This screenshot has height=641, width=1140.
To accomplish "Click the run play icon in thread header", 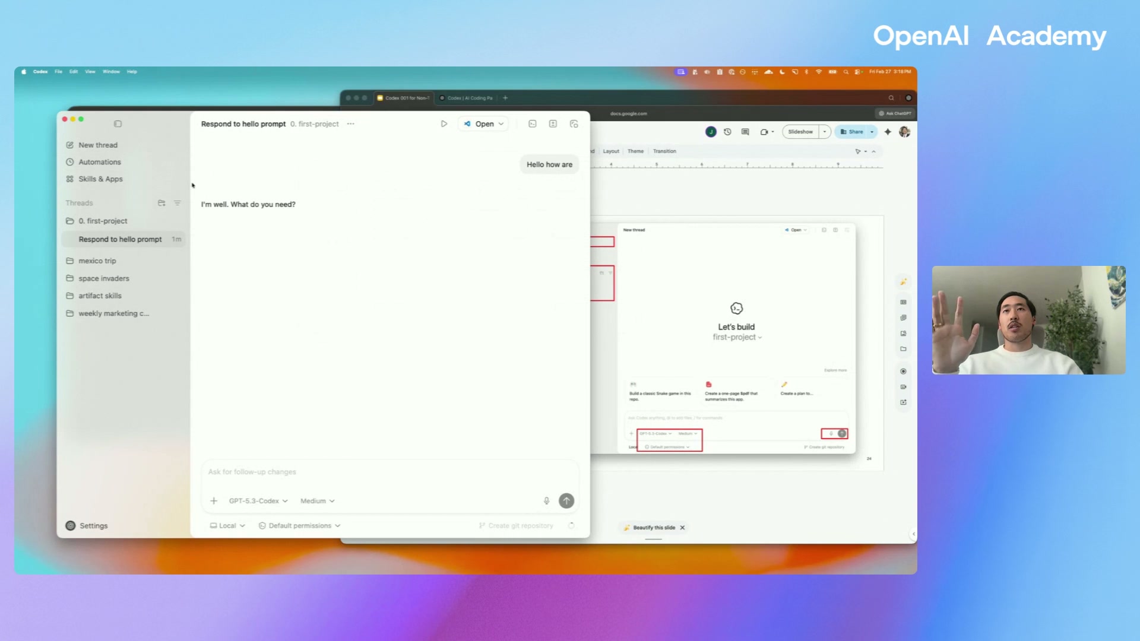I will 444,124.
